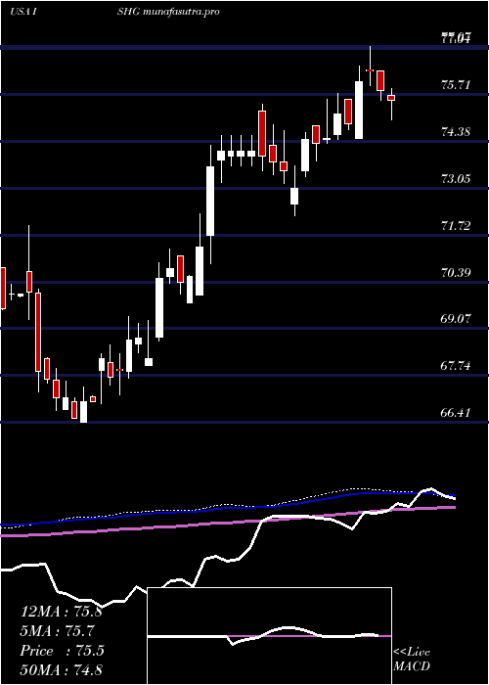Click the tall white candle crossing the 73.05 line
Screen dimensions: 489x685
click(x=210, y=201)
